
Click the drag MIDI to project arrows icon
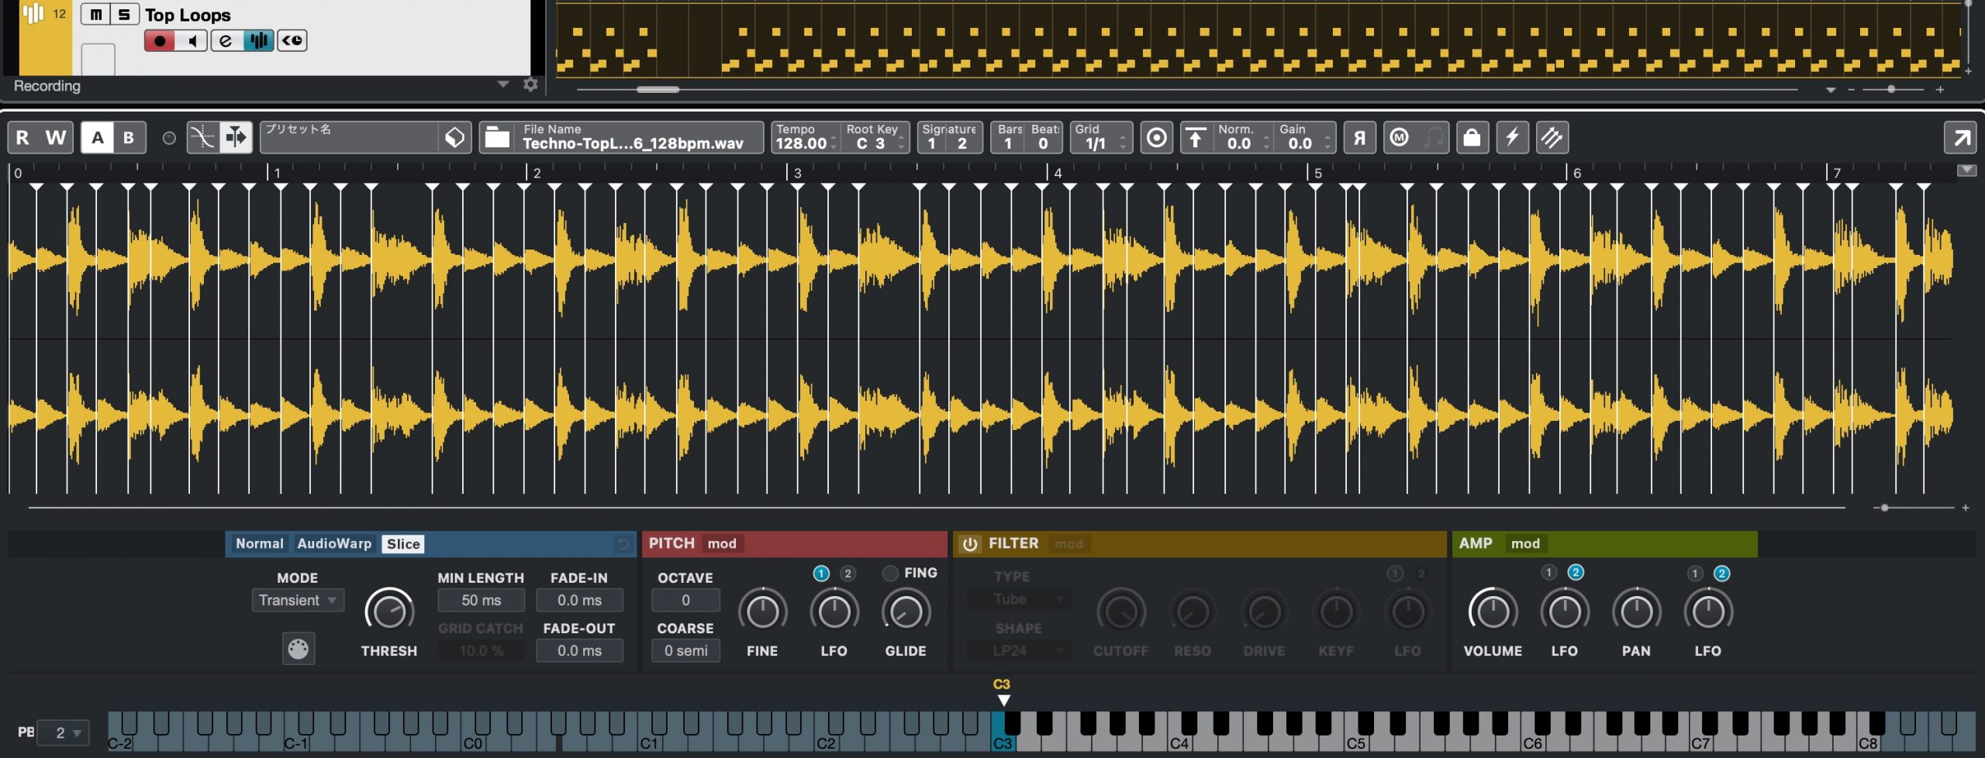click(x=1552, y=138)
